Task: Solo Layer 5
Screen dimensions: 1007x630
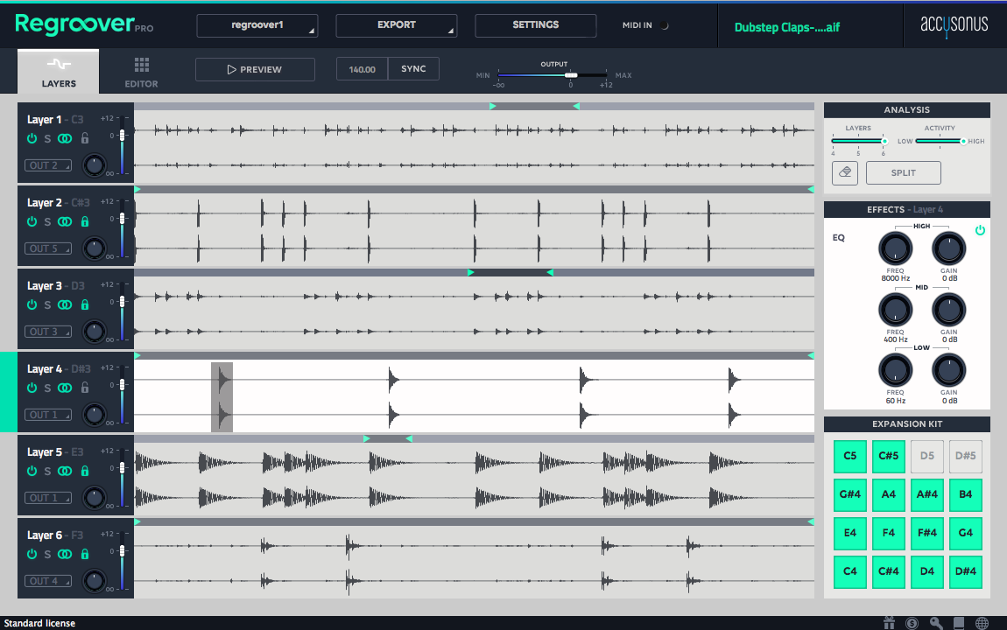Action: tap(47, 471)
